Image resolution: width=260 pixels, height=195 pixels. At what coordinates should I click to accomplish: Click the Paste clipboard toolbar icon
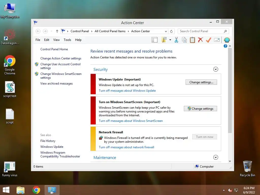point(192,40)
